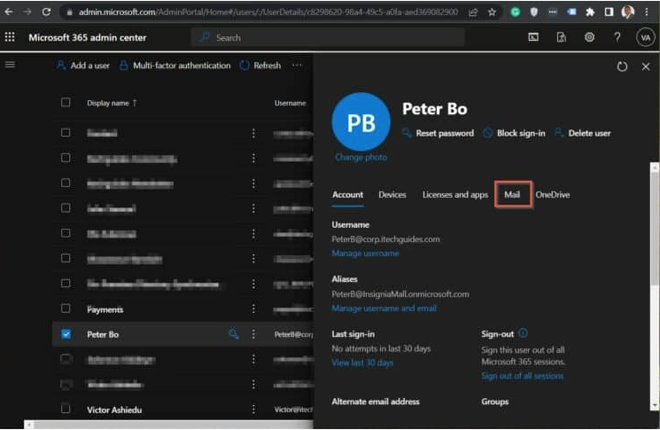Open the VA account avatar
The width and height of the screenshot is (660, 430).
tap(645, 38)
